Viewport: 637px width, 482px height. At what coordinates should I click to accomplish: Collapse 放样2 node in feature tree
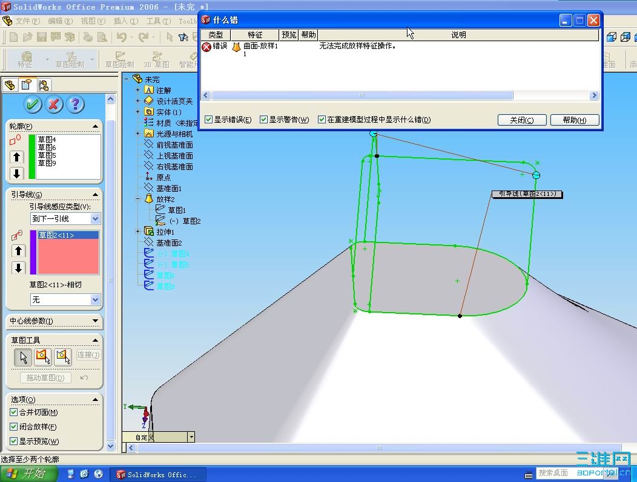(137, 199)
